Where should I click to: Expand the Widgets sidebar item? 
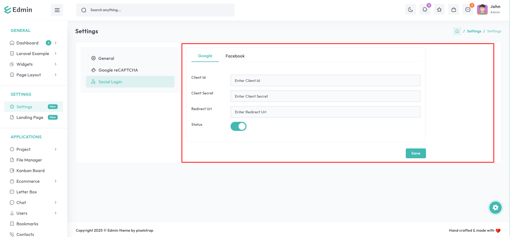tap(56, 64)
